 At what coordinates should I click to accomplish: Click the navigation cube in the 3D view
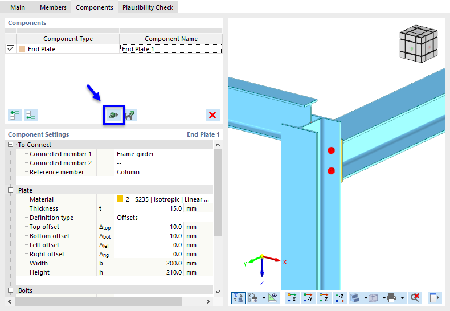[x=419, y=44]
